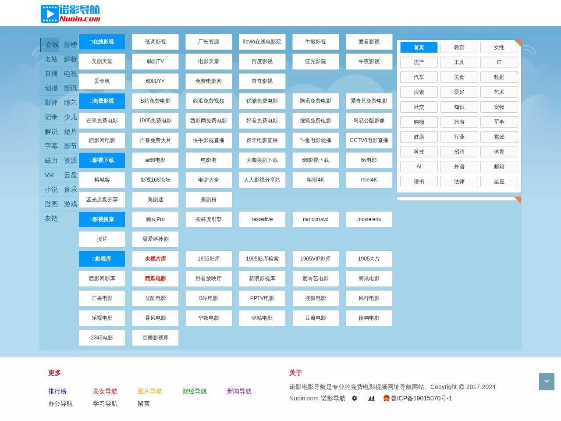This screenshot has width=561, height=421.
Task: Open the settings gear icon in footer
Action: pos(355,398)
